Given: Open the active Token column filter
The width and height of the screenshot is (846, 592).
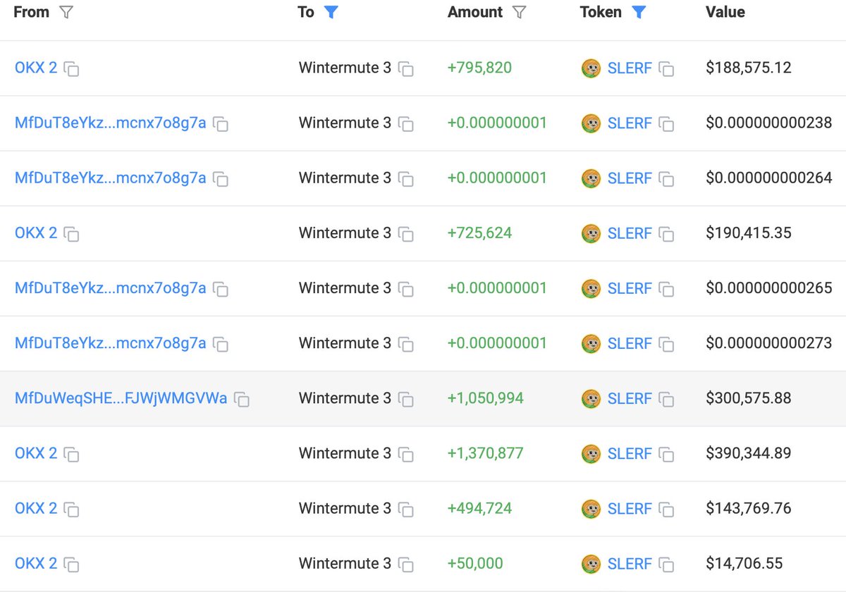Looking at the screenshot, I should tap(639, 12).
